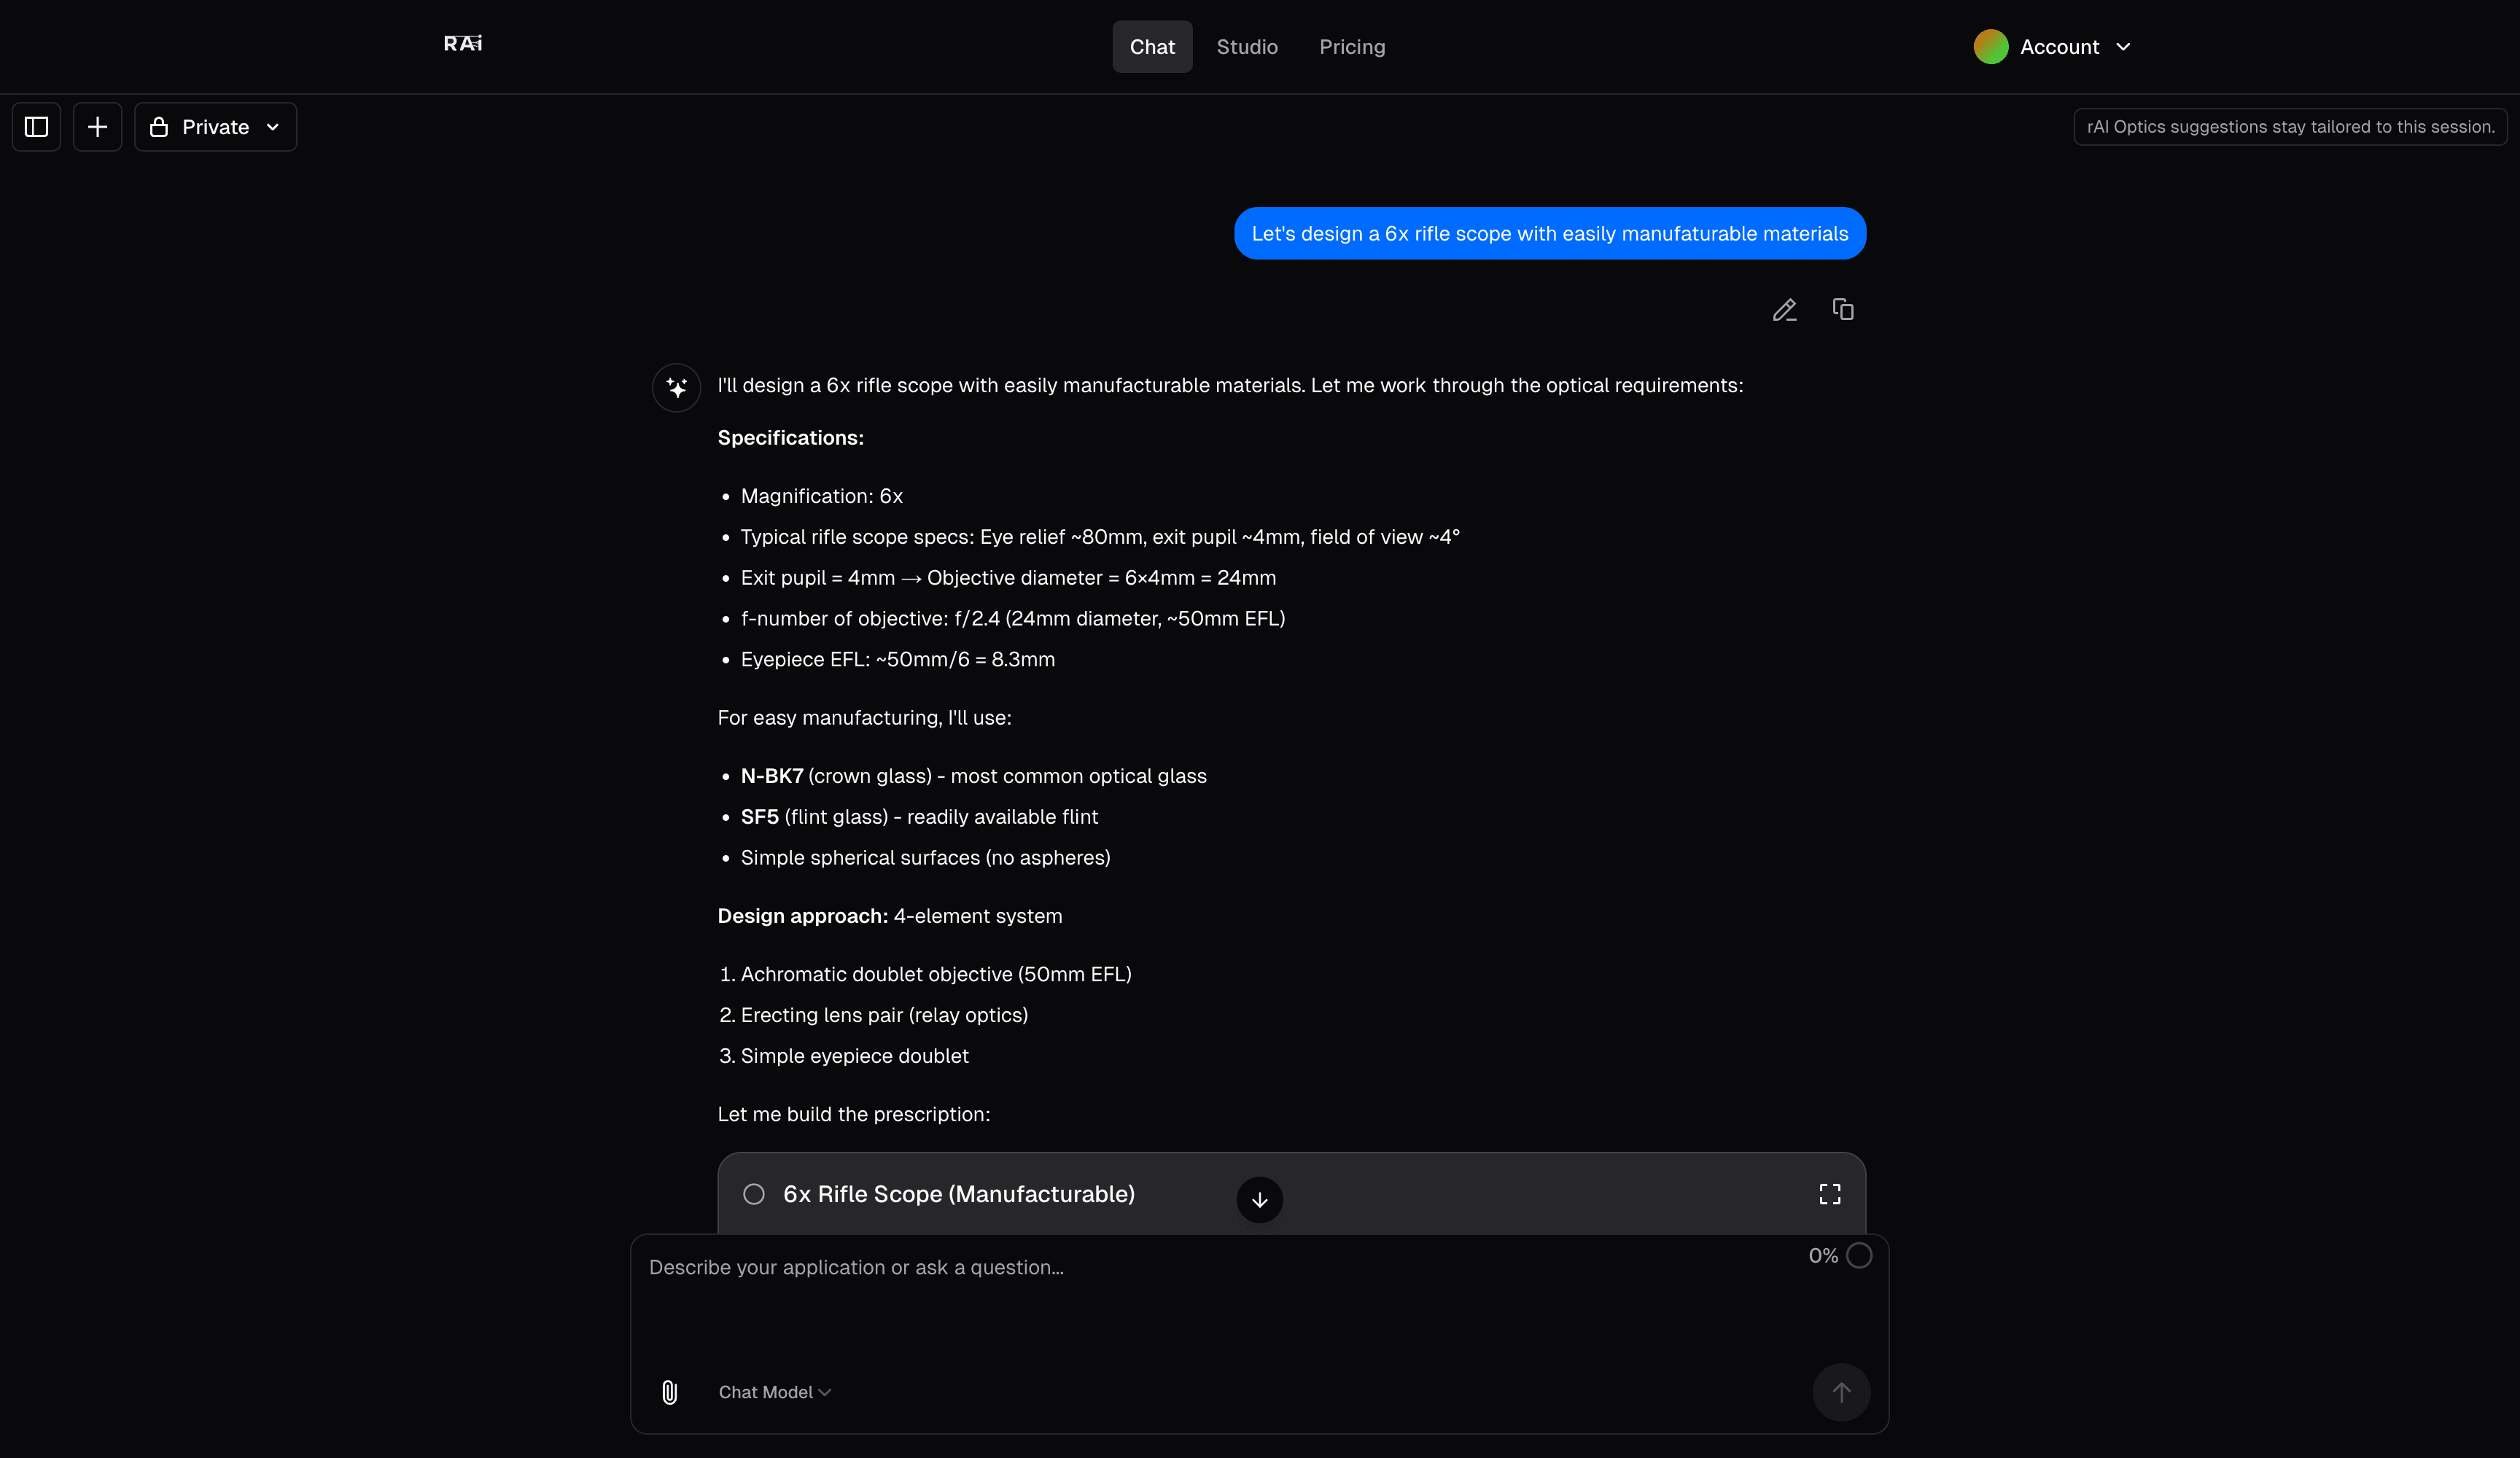Open the Private visibility dropdown
The image size is (2520, 1458).
(215, 127)
